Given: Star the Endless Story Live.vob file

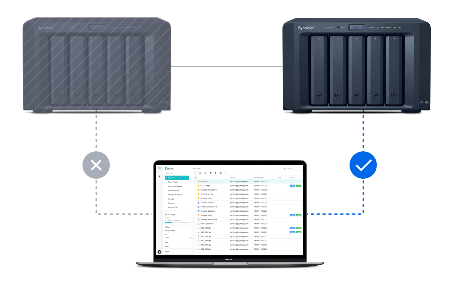Looking at the screenshot, I should pyautogui.click(x=196, y=207).
